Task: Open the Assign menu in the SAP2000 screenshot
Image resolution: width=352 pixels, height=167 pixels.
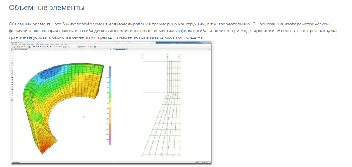Action: point(37,45)
